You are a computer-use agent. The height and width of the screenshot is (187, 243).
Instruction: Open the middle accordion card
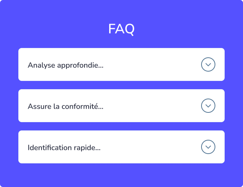pos(121,106)
